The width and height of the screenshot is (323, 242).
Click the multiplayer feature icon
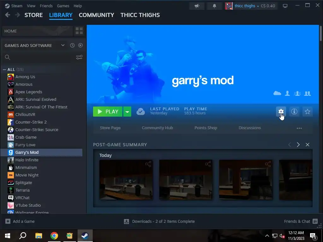point(297,93)
